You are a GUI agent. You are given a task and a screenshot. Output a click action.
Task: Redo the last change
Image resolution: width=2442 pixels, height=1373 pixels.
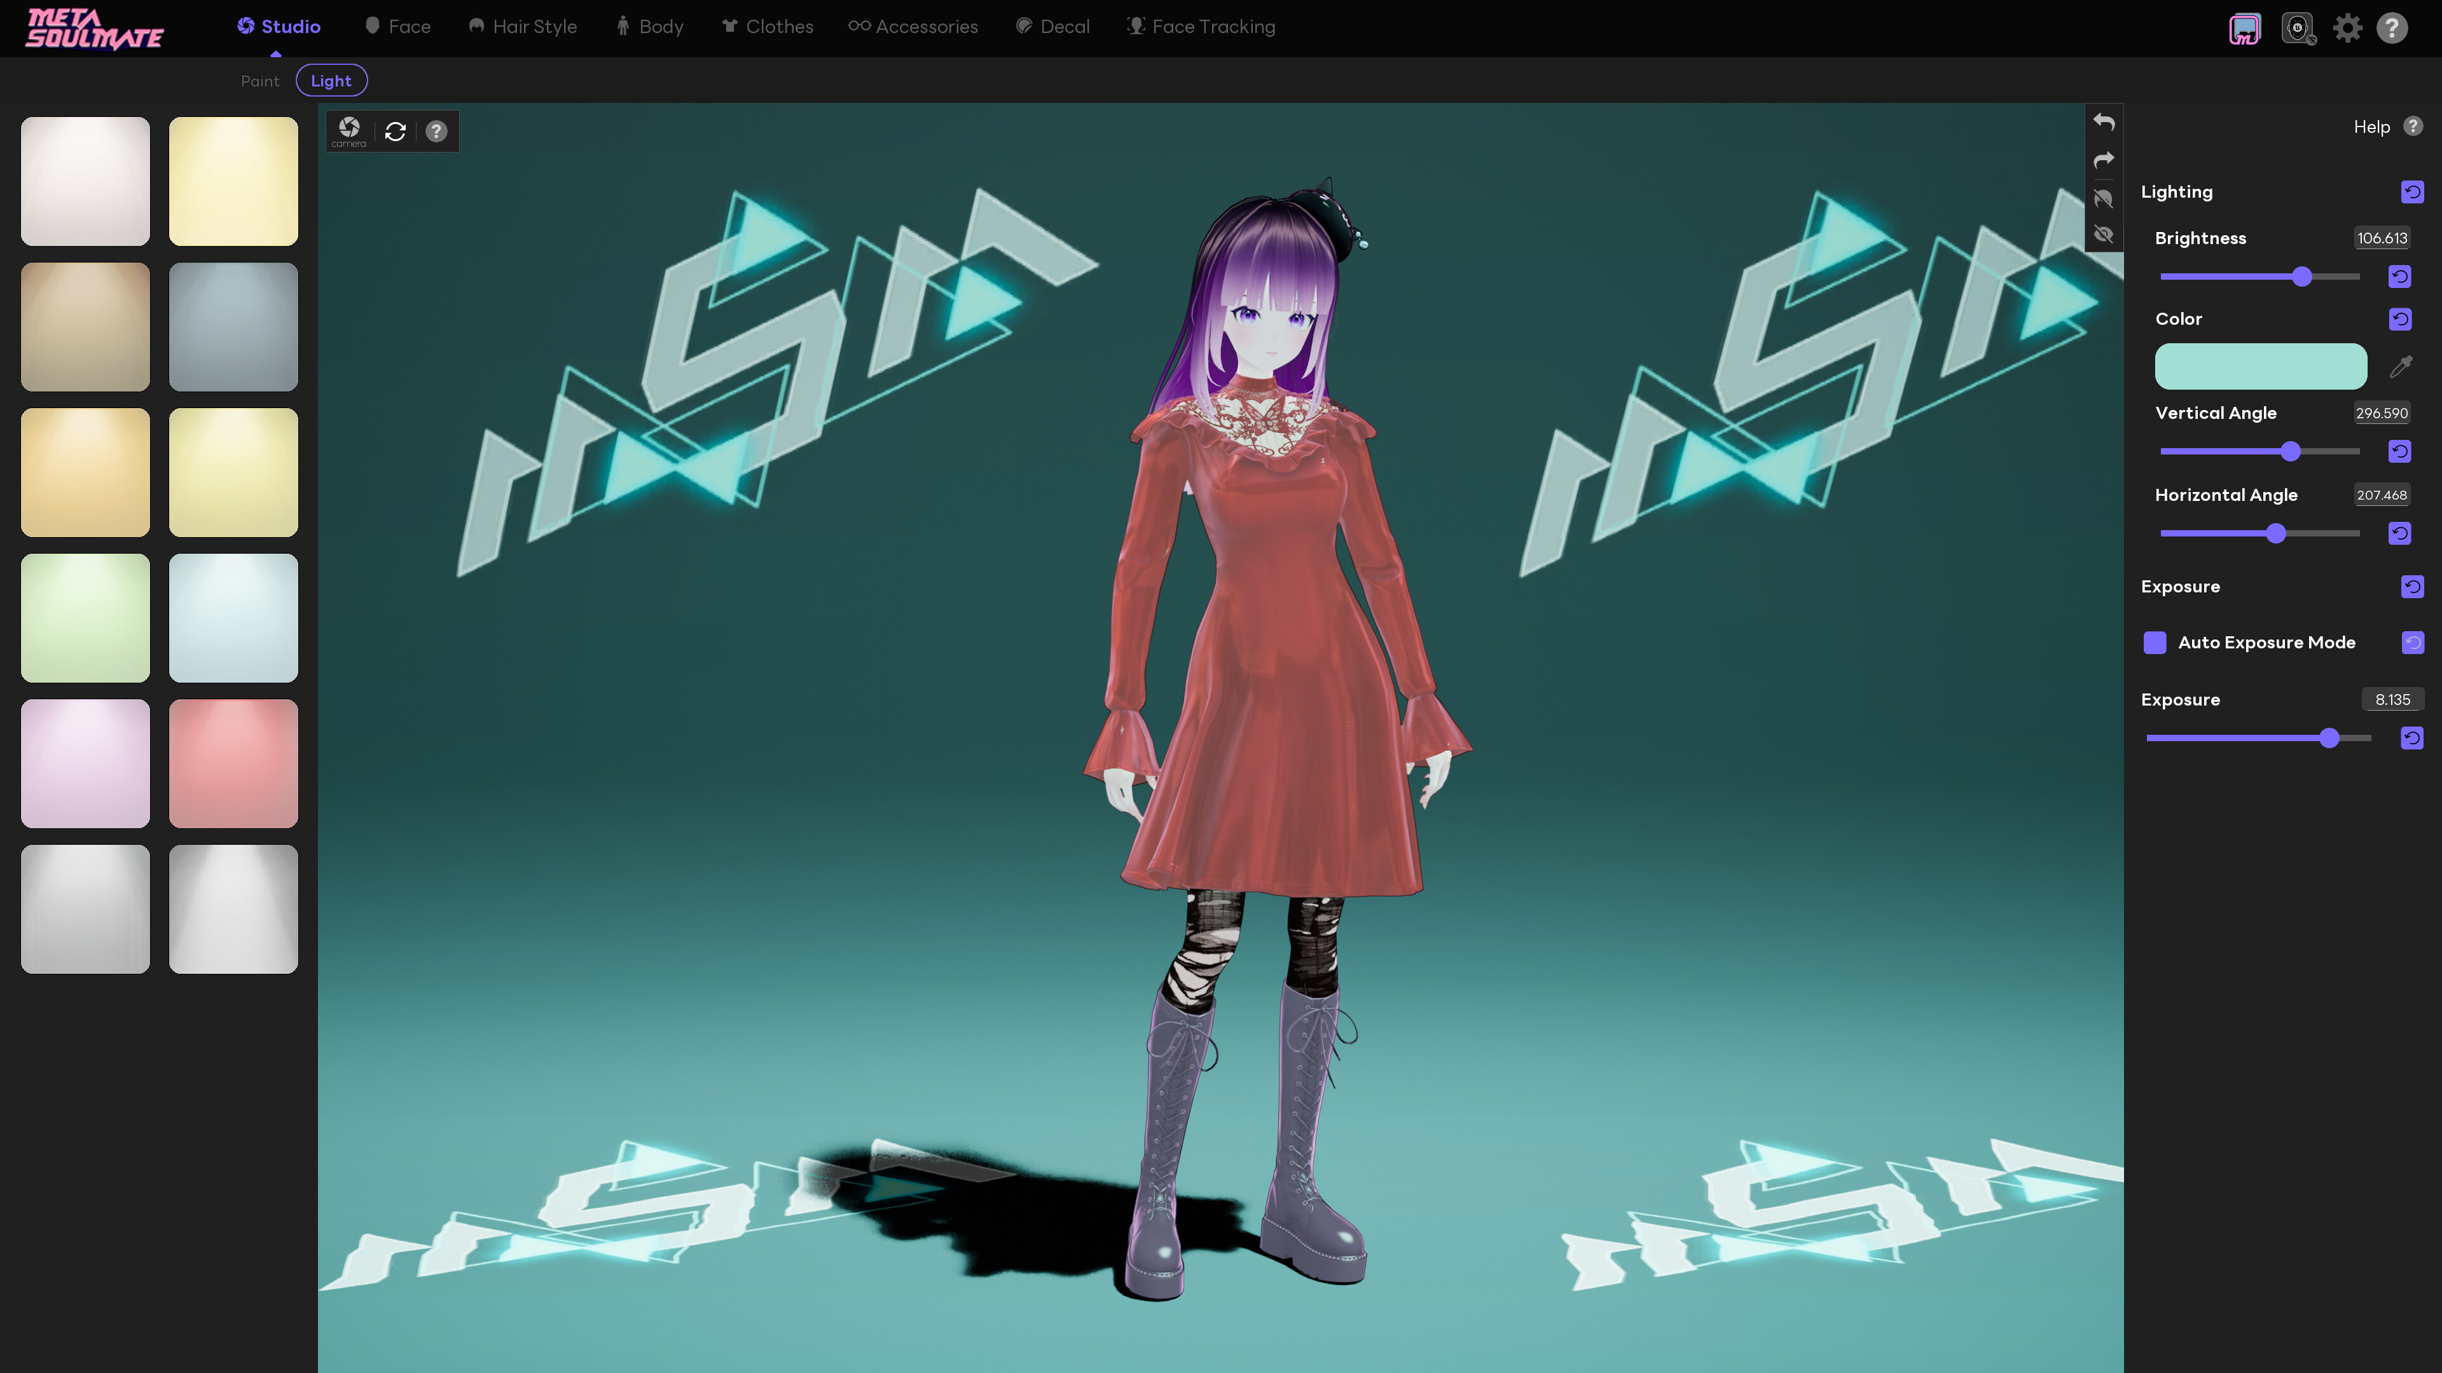(2104, 159)
